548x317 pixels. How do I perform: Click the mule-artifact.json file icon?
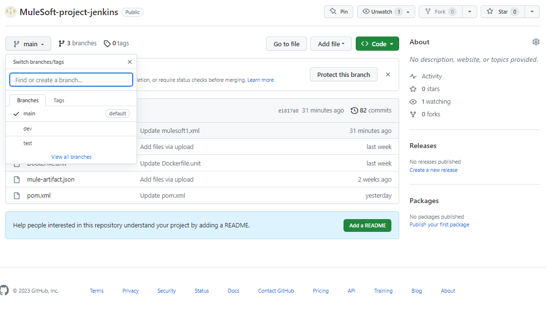(17, 180)
